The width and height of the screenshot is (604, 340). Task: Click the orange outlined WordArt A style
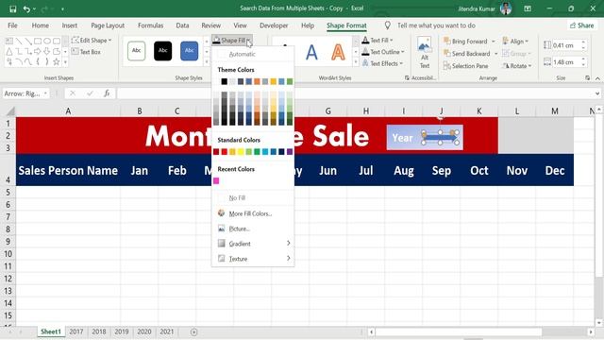pyautogui.click(x=338, y=52)
